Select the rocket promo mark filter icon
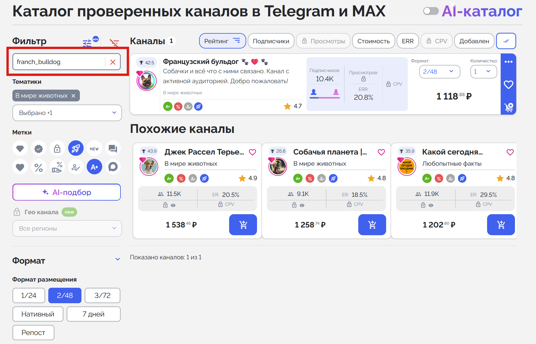The width and height of the screenshot is (536, 344). pyautogui.click(x=76, y=148)
